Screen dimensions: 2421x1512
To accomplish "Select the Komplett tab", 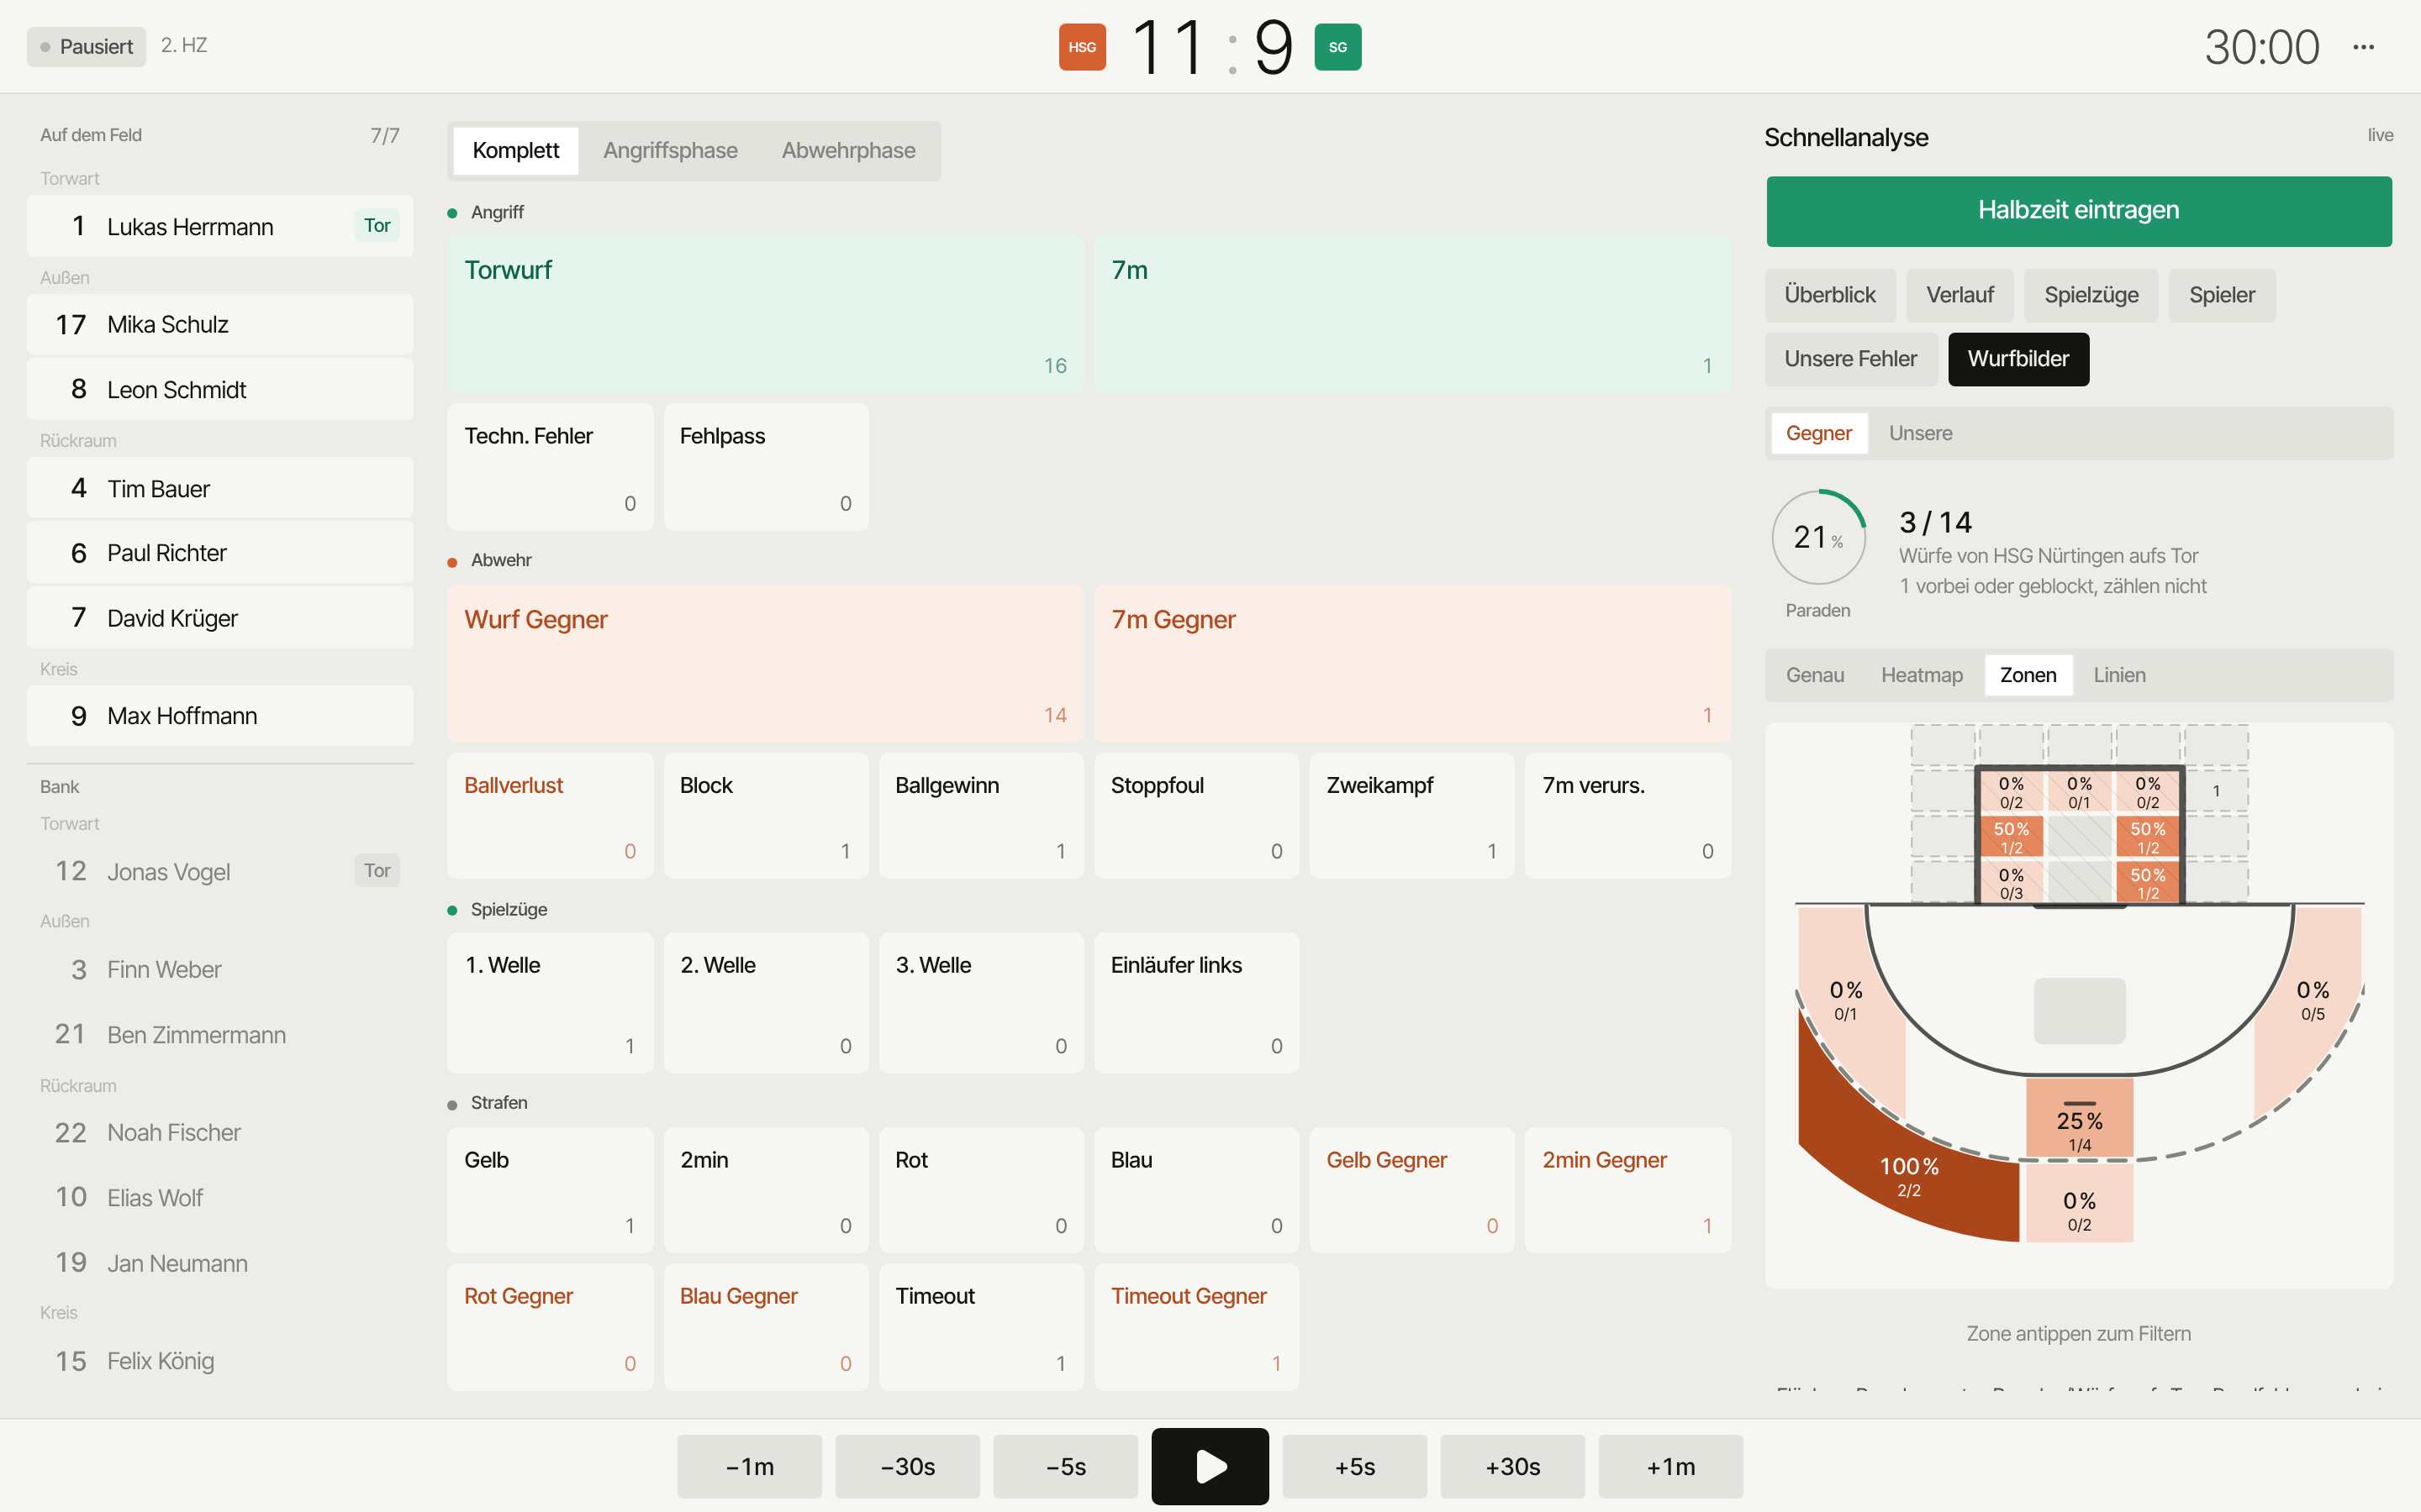I will click(515, 151).
